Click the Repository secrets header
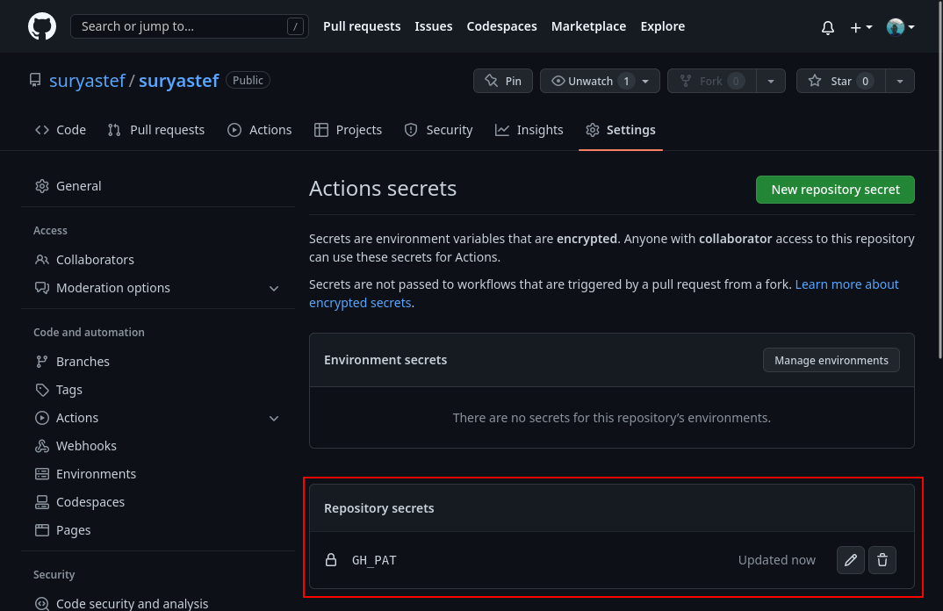This screenshot has height=611, width=943. pyautogui.click(x=379, y=508)
